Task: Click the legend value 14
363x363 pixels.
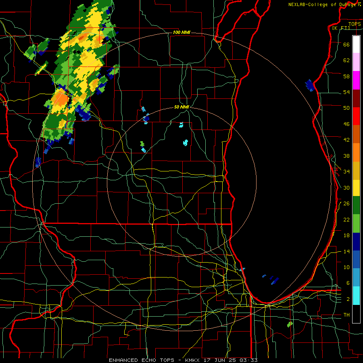Action: click(x=346, y=251)
